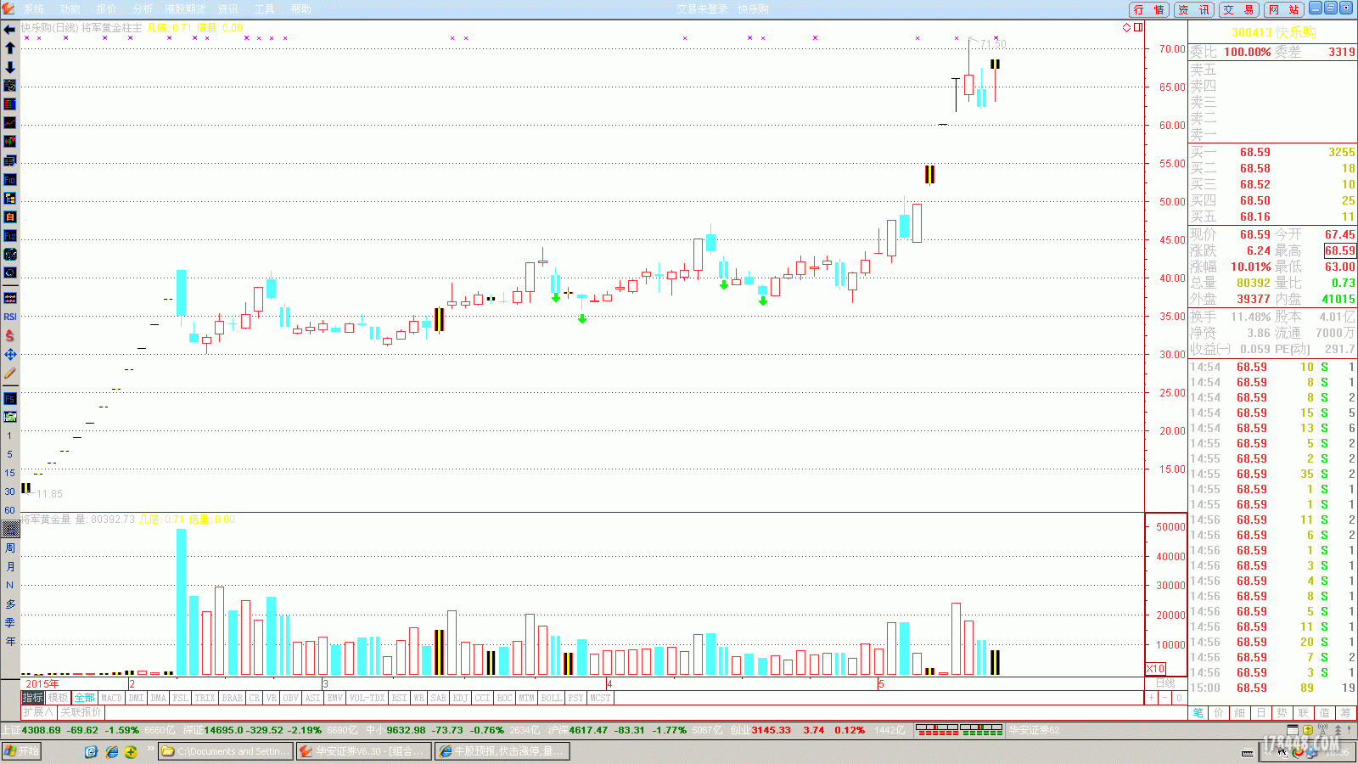Click the small square icon atop chart
This screenshot has height=764, width=1358.
[1138, 27]
